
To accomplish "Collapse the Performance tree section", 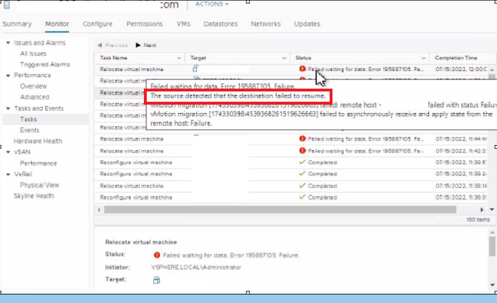I will (x=8, y=75).
